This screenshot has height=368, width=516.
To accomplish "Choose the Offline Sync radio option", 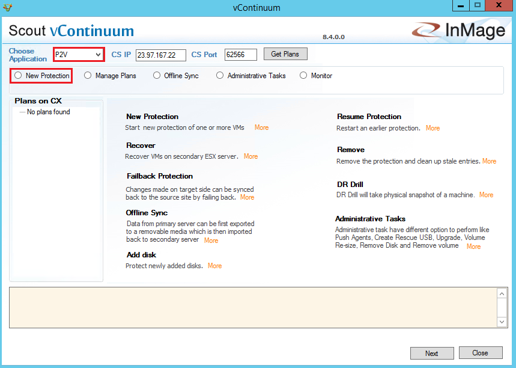I will 157,76.
